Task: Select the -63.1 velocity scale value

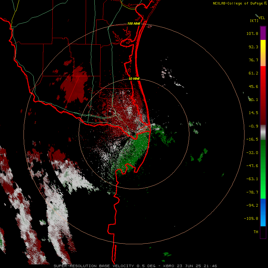Action: (252, 179)
